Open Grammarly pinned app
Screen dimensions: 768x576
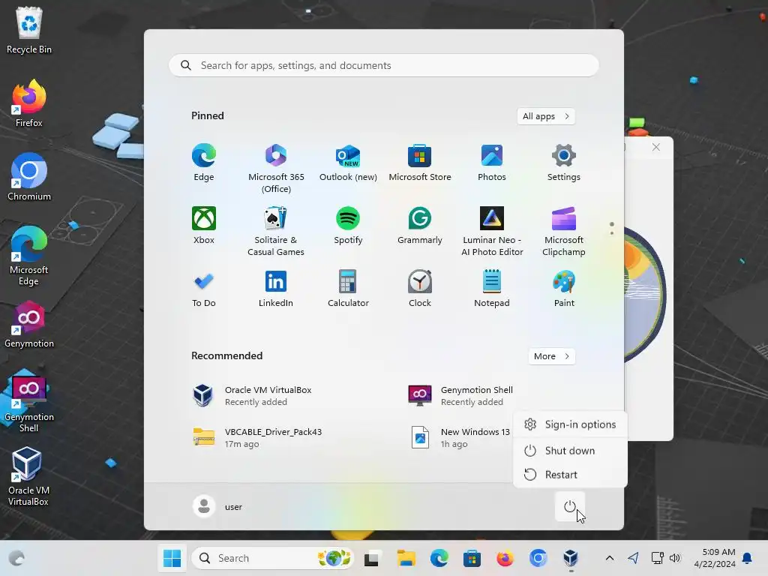(x=420, y=225)
